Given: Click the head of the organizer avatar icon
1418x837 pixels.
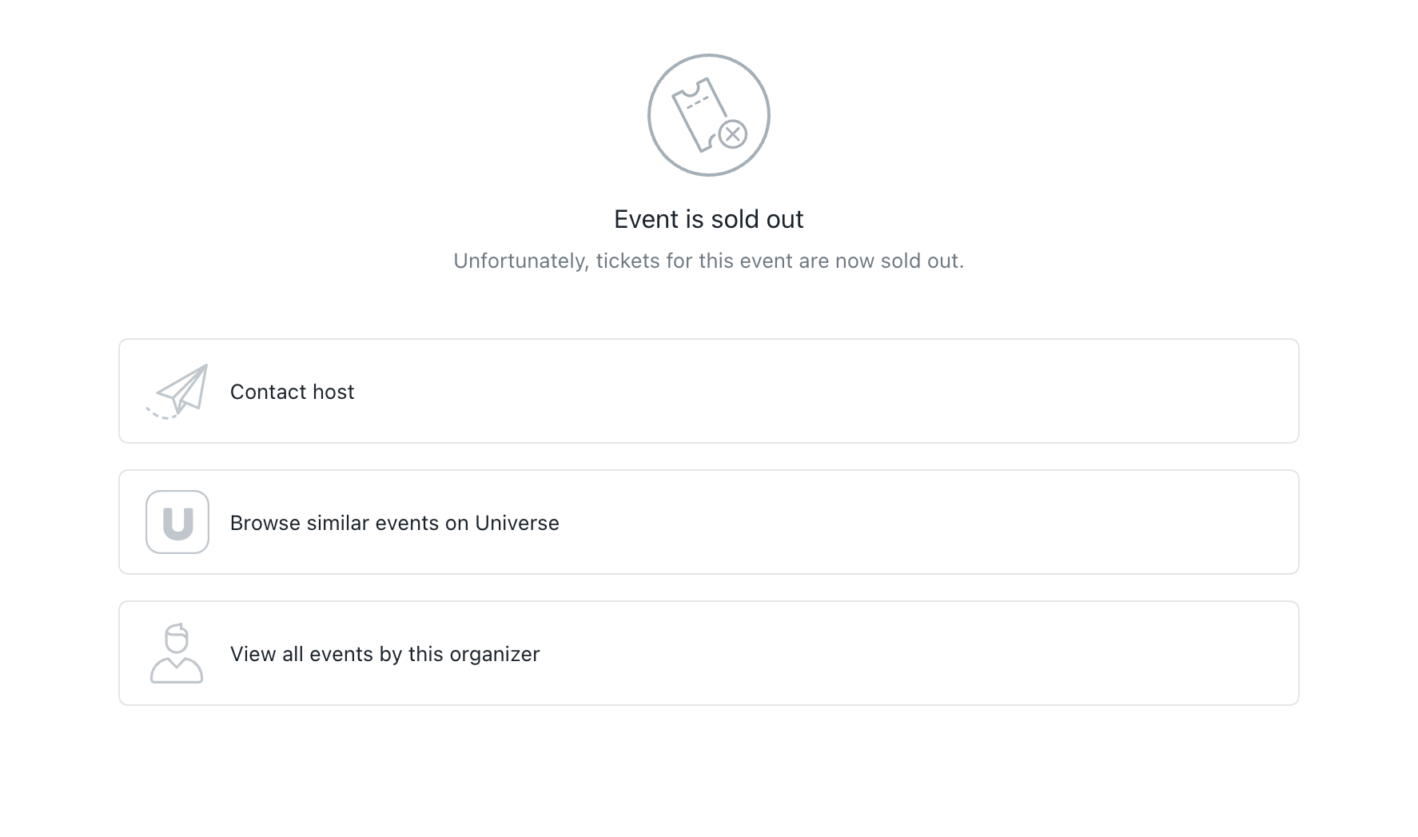Looking at the screenshot, I should [177, 638].
